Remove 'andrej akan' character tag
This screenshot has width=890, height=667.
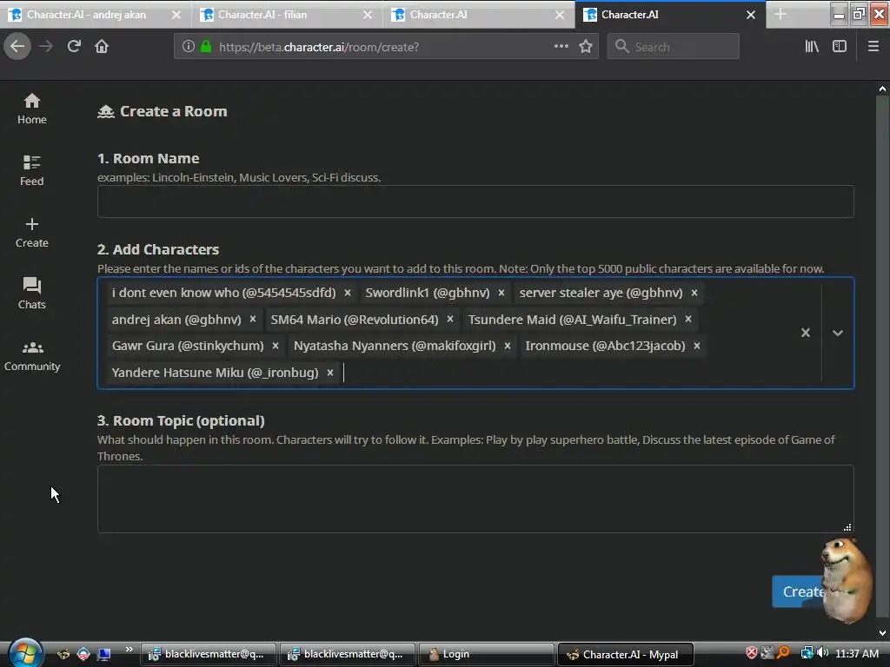(x=253, y=320)
